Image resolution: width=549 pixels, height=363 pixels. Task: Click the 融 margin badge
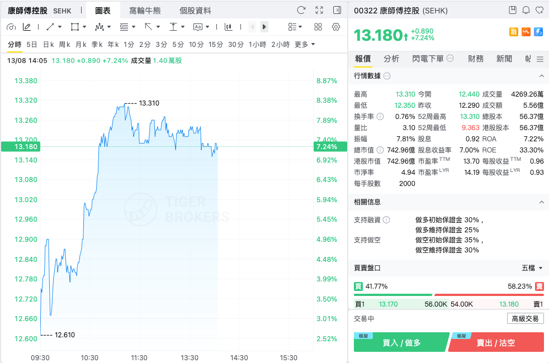tap(514, 32)
